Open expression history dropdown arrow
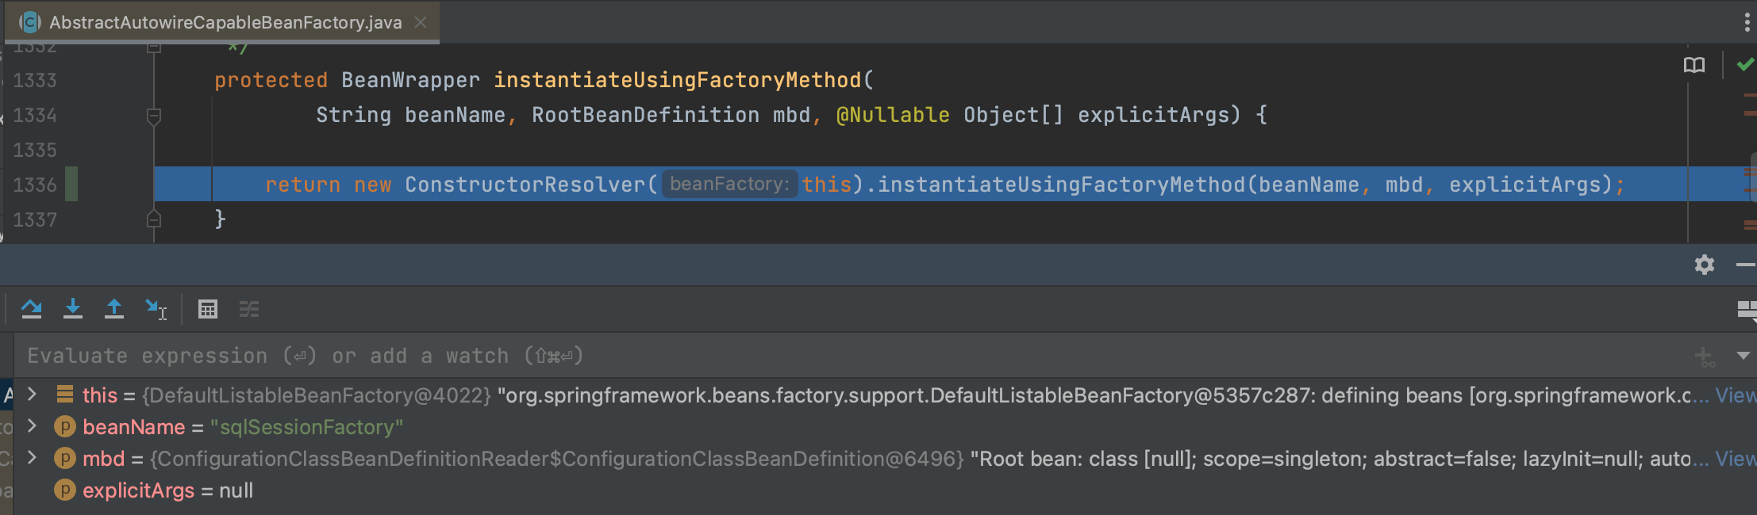The image size is (1757, 515). pos(1743,356)
